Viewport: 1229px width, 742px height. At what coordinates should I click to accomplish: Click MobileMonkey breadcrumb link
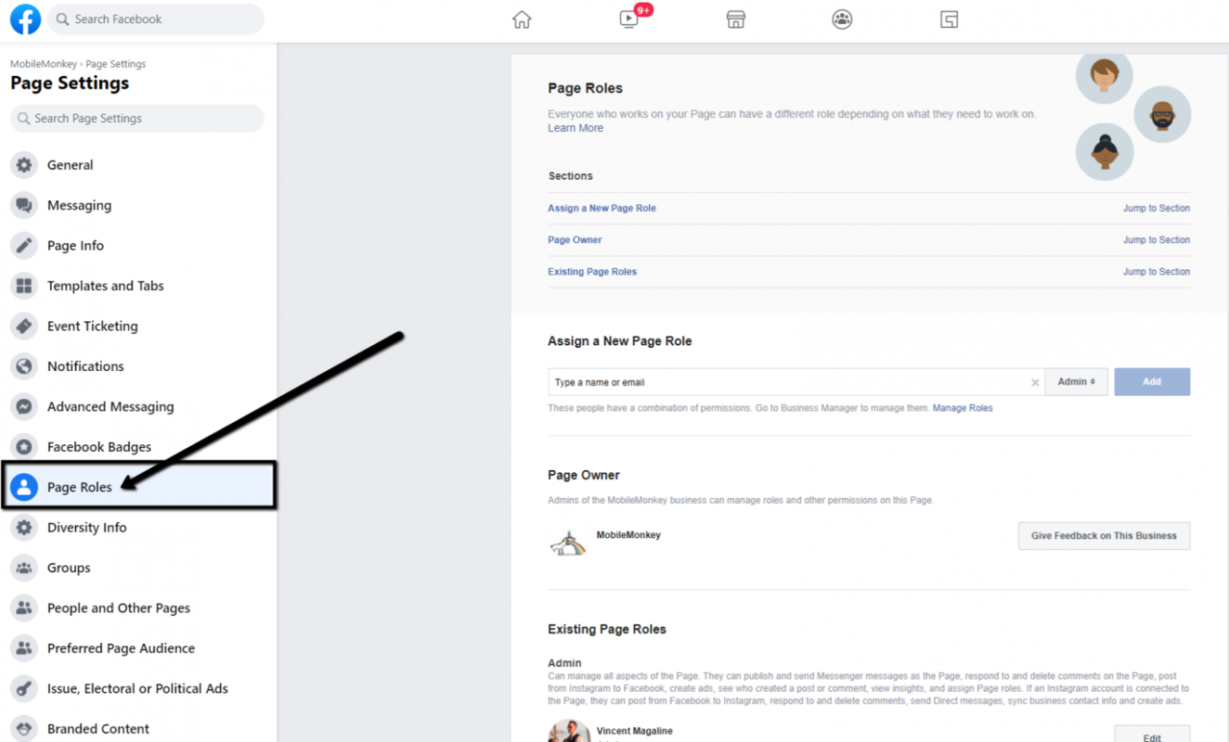pos(44,64)
